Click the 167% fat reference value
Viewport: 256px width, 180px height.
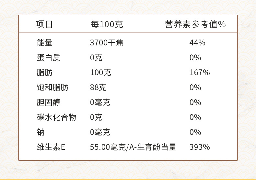coord(200,73)
